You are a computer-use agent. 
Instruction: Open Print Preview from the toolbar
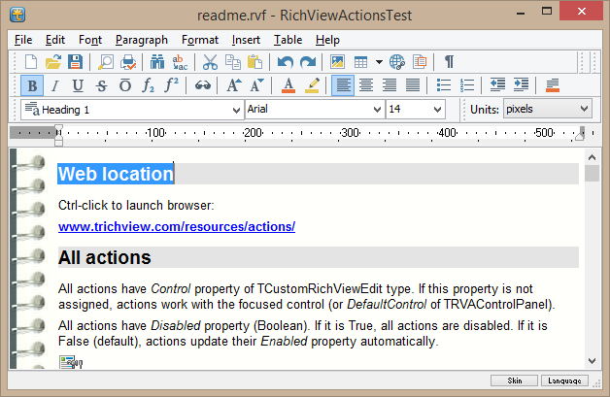[105, 62]
